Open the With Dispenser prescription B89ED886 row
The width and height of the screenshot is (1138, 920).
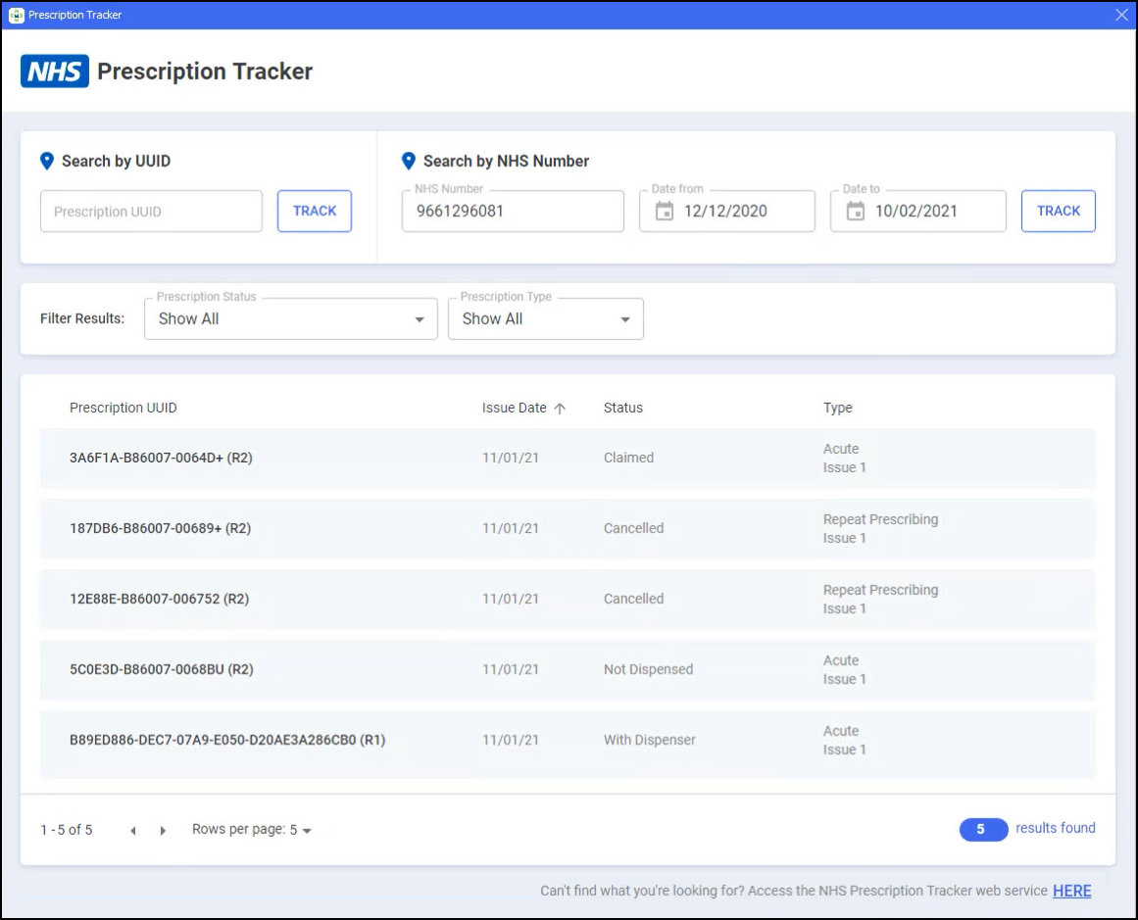point(567,740)
